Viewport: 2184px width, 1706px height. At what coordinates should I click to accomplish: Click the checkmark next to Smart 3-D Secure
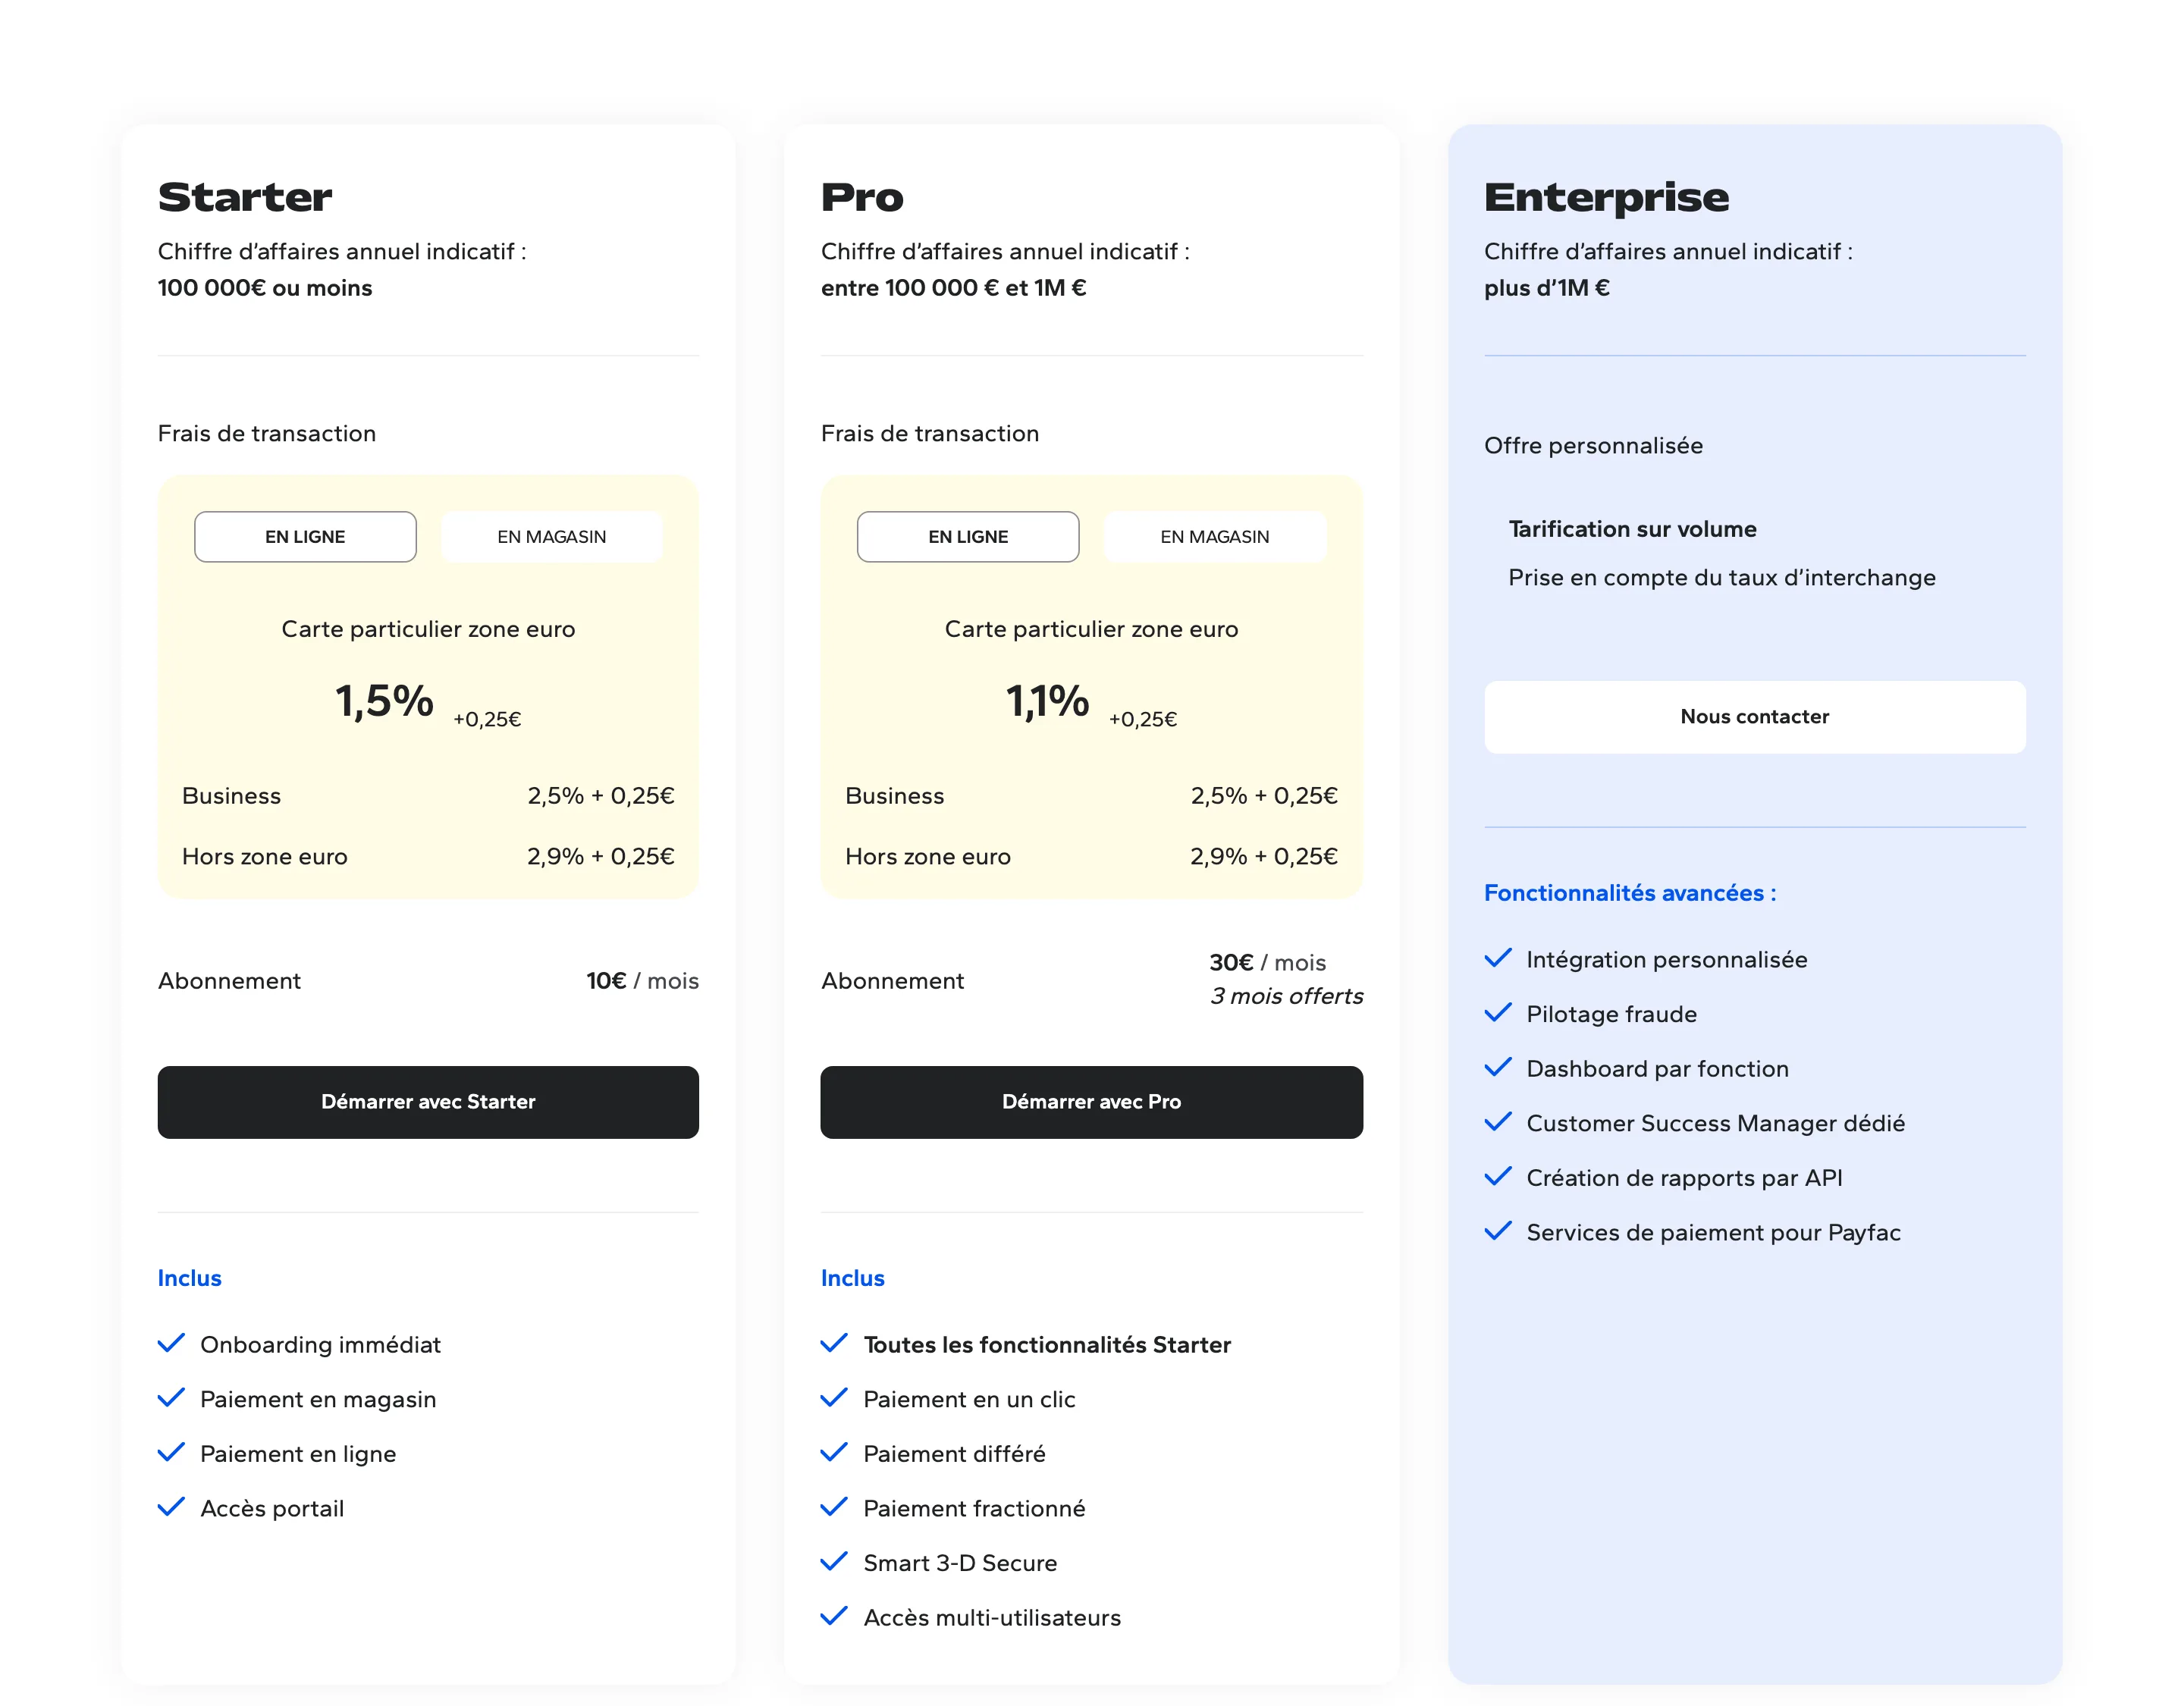click(x=834, y=1562)
